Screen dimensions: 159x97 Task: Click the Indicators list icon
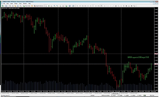pos(66,6)
